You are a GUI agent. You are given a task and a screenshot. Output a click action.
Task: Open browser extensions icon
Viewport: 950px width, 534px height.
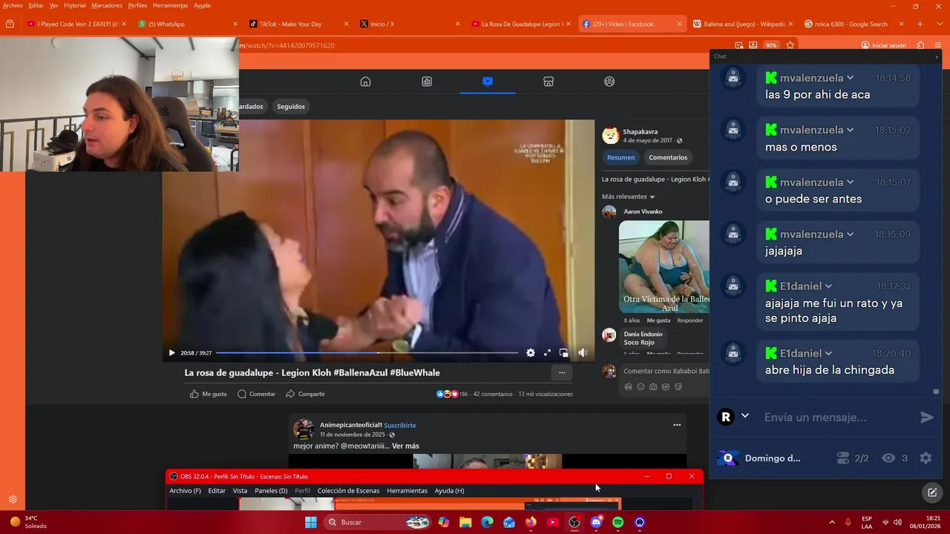click(x=920, y=45)
